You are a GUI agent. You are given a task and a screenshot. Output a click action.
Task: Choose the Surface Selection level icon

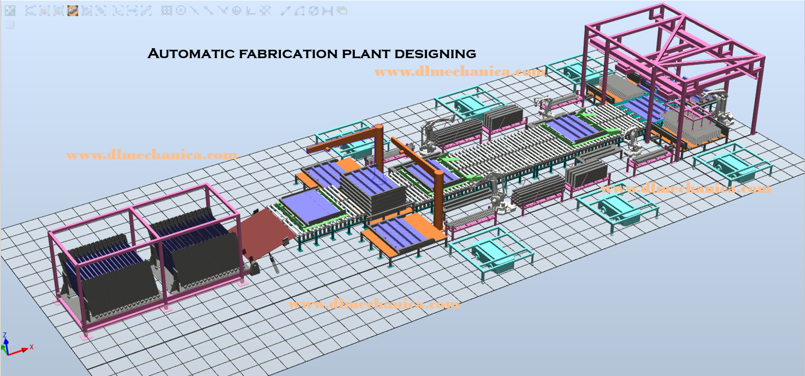coord(45,10)
